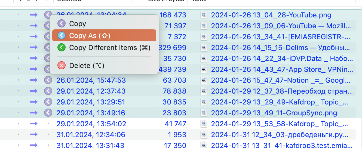
Task: Click the size value 23 803
Action: point(175,113)
